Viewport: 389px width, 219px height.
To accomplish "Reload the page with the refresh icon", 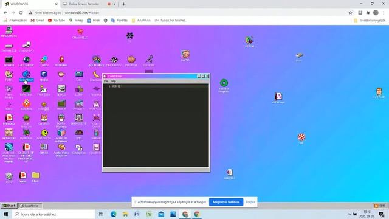I will tap(21, 12).
